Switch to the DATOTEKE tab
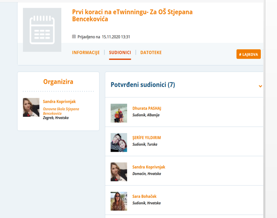 (151, 53)
